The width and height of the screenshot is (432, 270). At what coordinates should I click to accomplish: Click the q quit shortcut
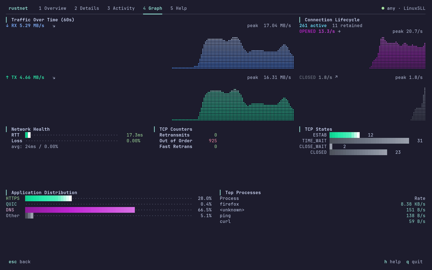click(x=414, y=262)
